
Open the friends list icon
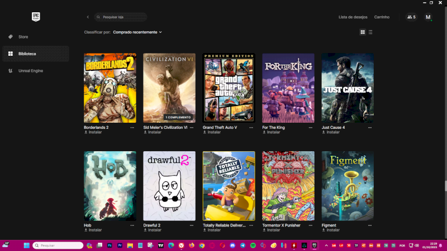click(x=411, y=17)
